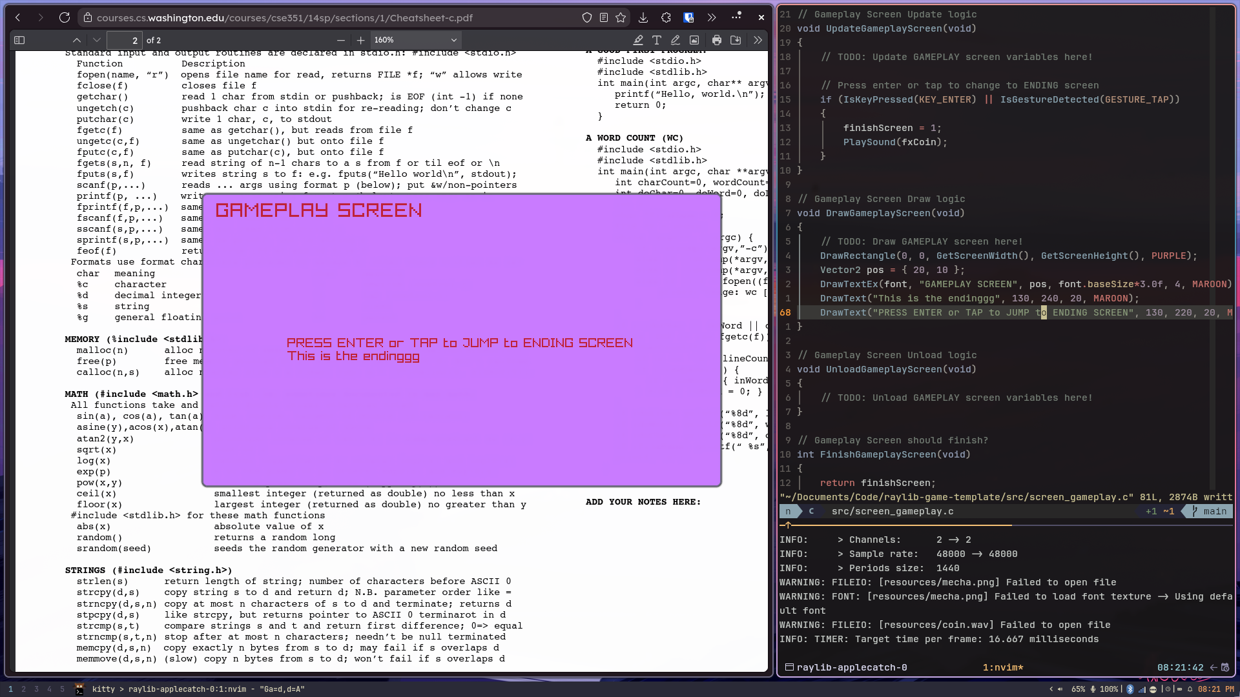The height and width of the screenshot is (697, 1240).
Task: Expand the system tray arrow
Action: coord(1051,689)
